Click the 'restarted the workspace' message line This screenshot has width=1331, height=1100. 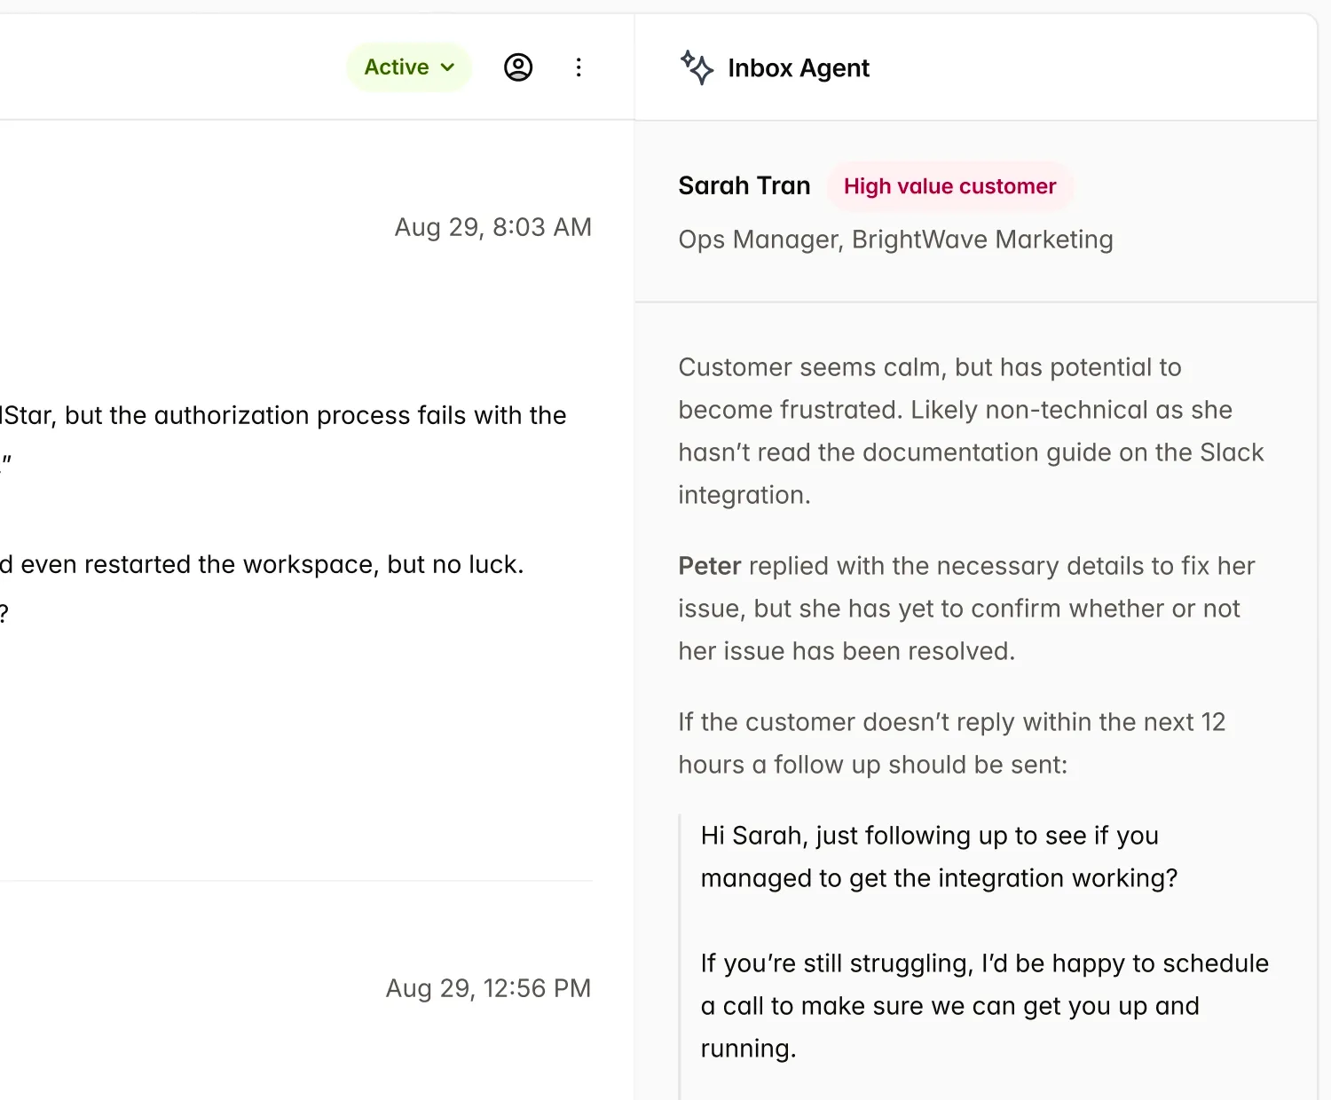(263, 564)
